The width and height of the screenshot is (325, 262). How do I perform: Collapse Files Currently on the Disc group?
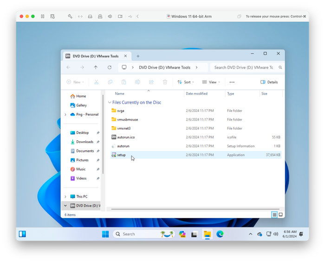click(110, 102)
